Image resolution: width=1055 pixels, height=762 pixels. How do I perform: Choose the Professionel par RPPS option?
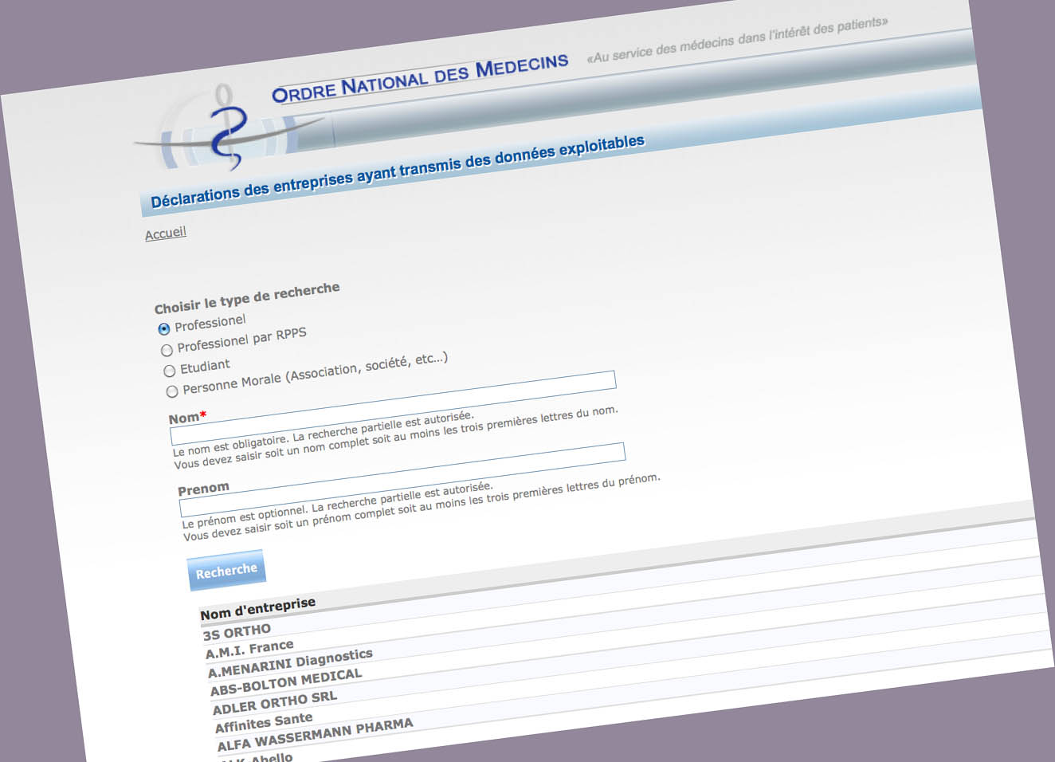tap(167, 350)
